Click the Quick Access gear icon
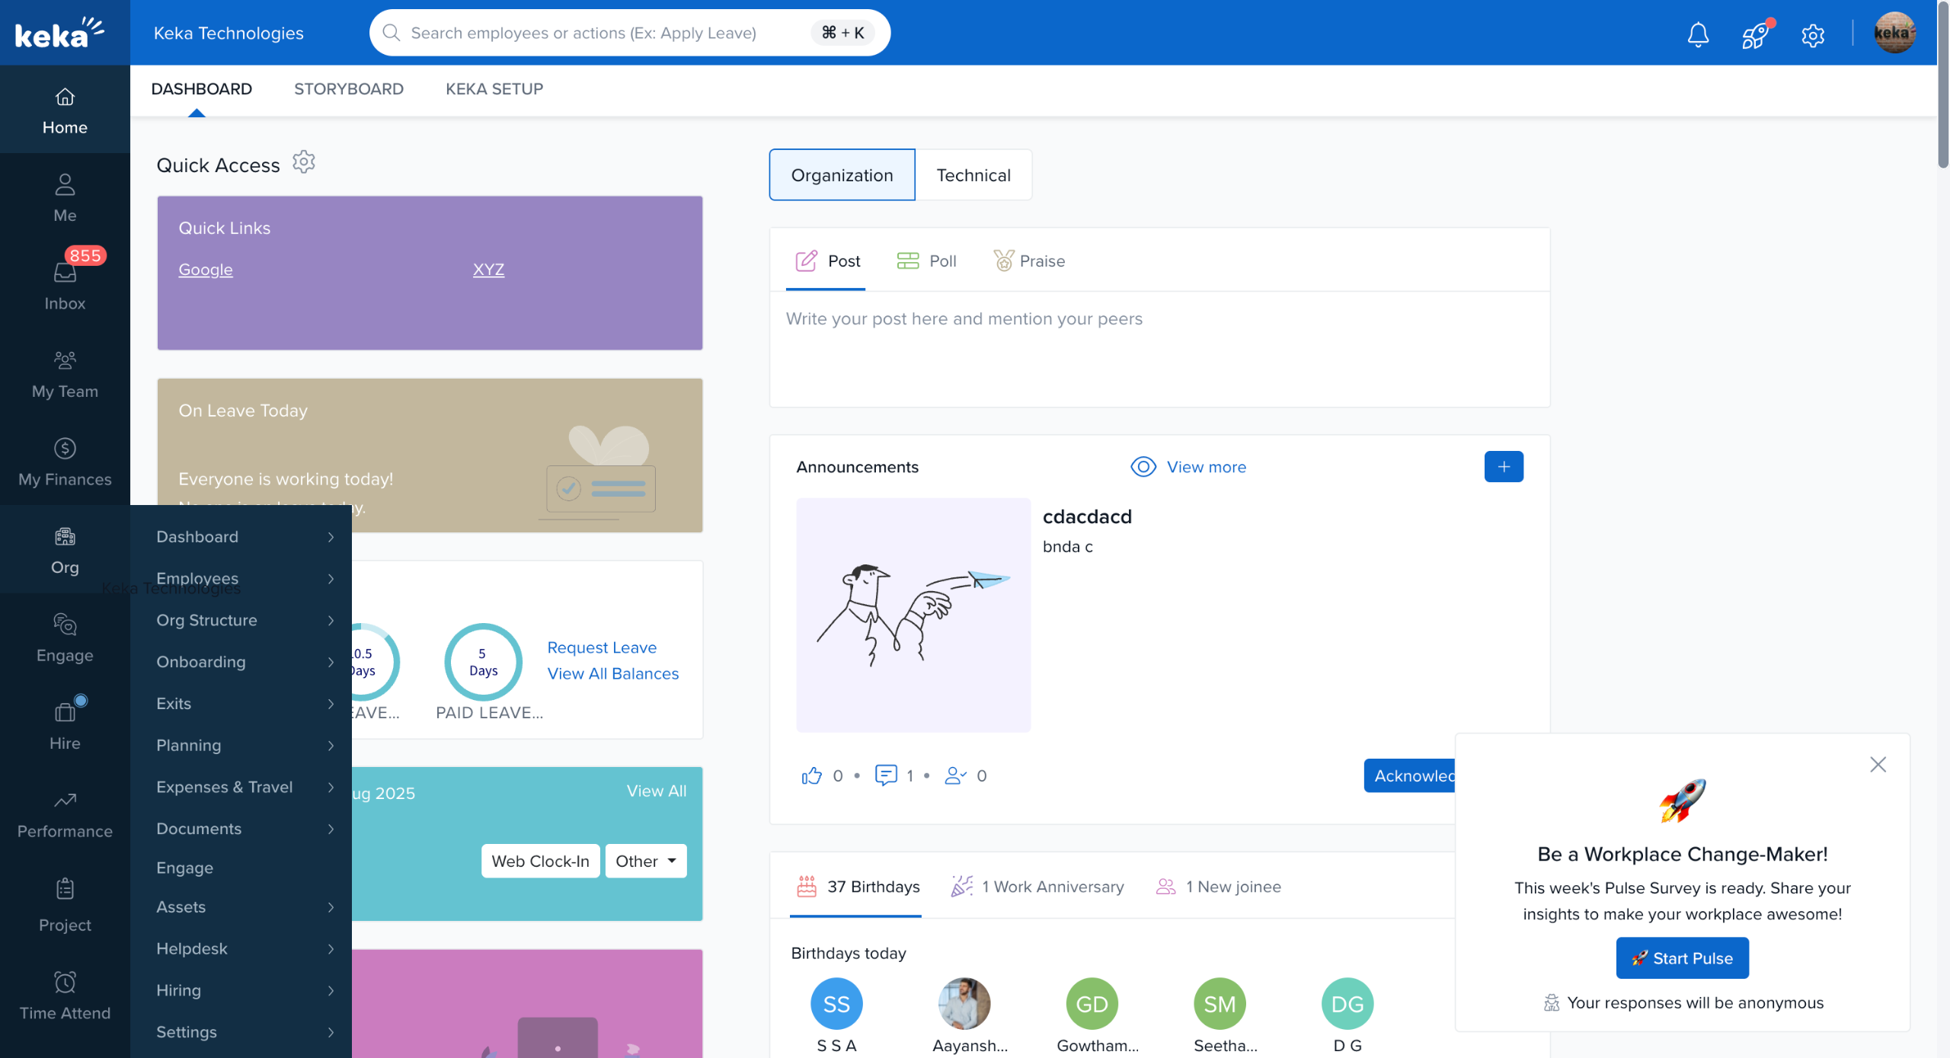Viewport: 1950px width, 1058px height. point(303,162)
